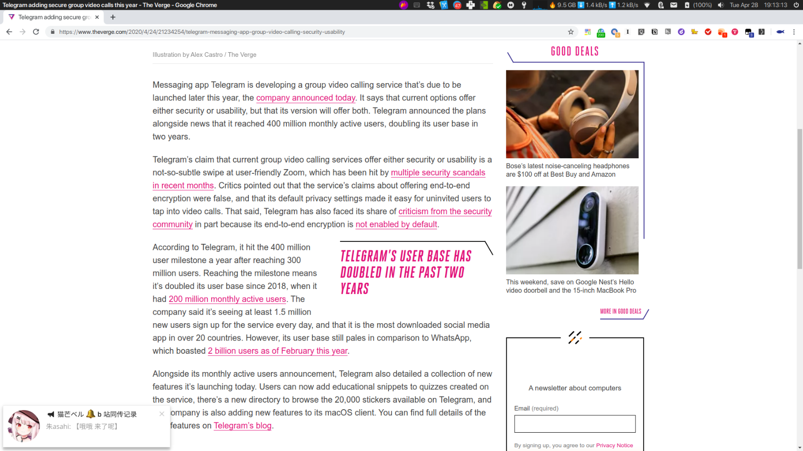803x451 pixels.
Task: Follow 'criticism from the security' link
Action: point(445,211)
